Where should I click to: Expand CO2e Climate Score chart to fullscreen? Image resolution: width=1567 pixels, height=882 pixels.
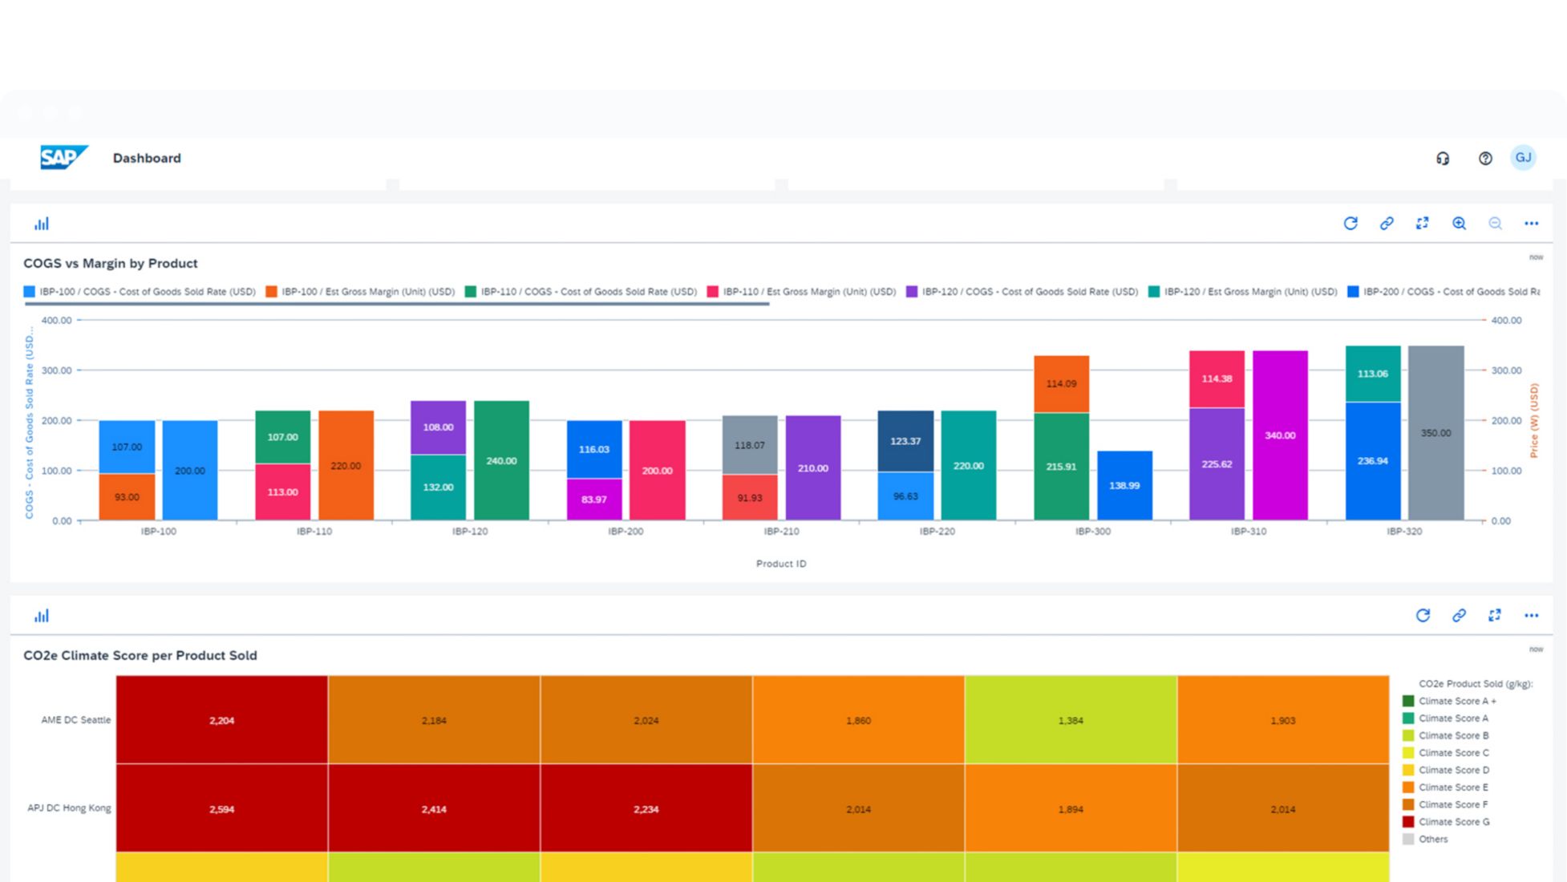[1495, 616]
